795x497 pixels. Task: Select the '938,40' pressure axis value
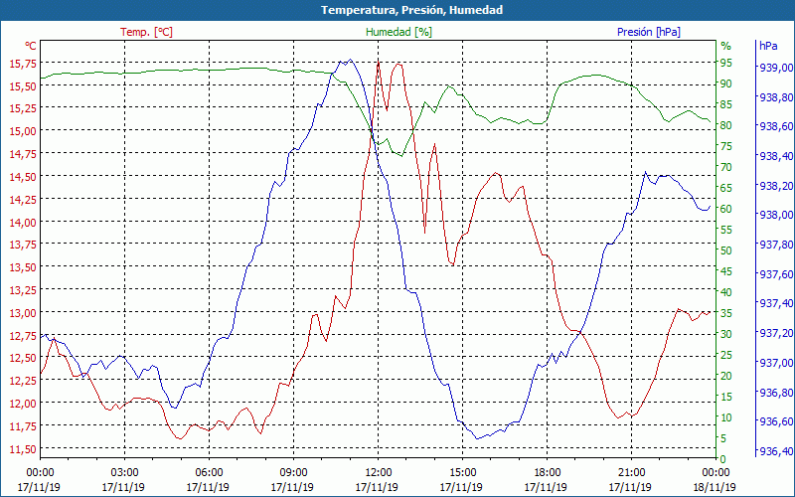pyautogui.click(x=775, y=156)
